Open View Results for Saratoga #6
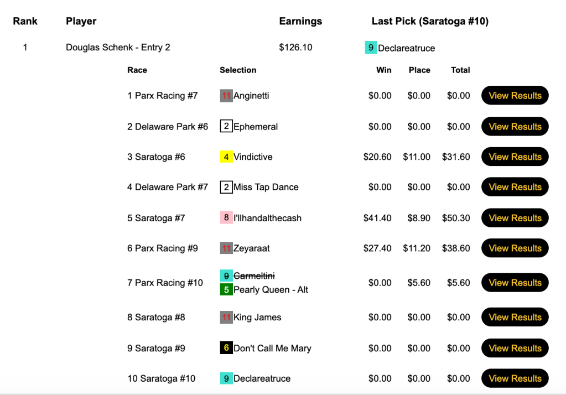Viewport: 566px width, 395px height. 515,157
